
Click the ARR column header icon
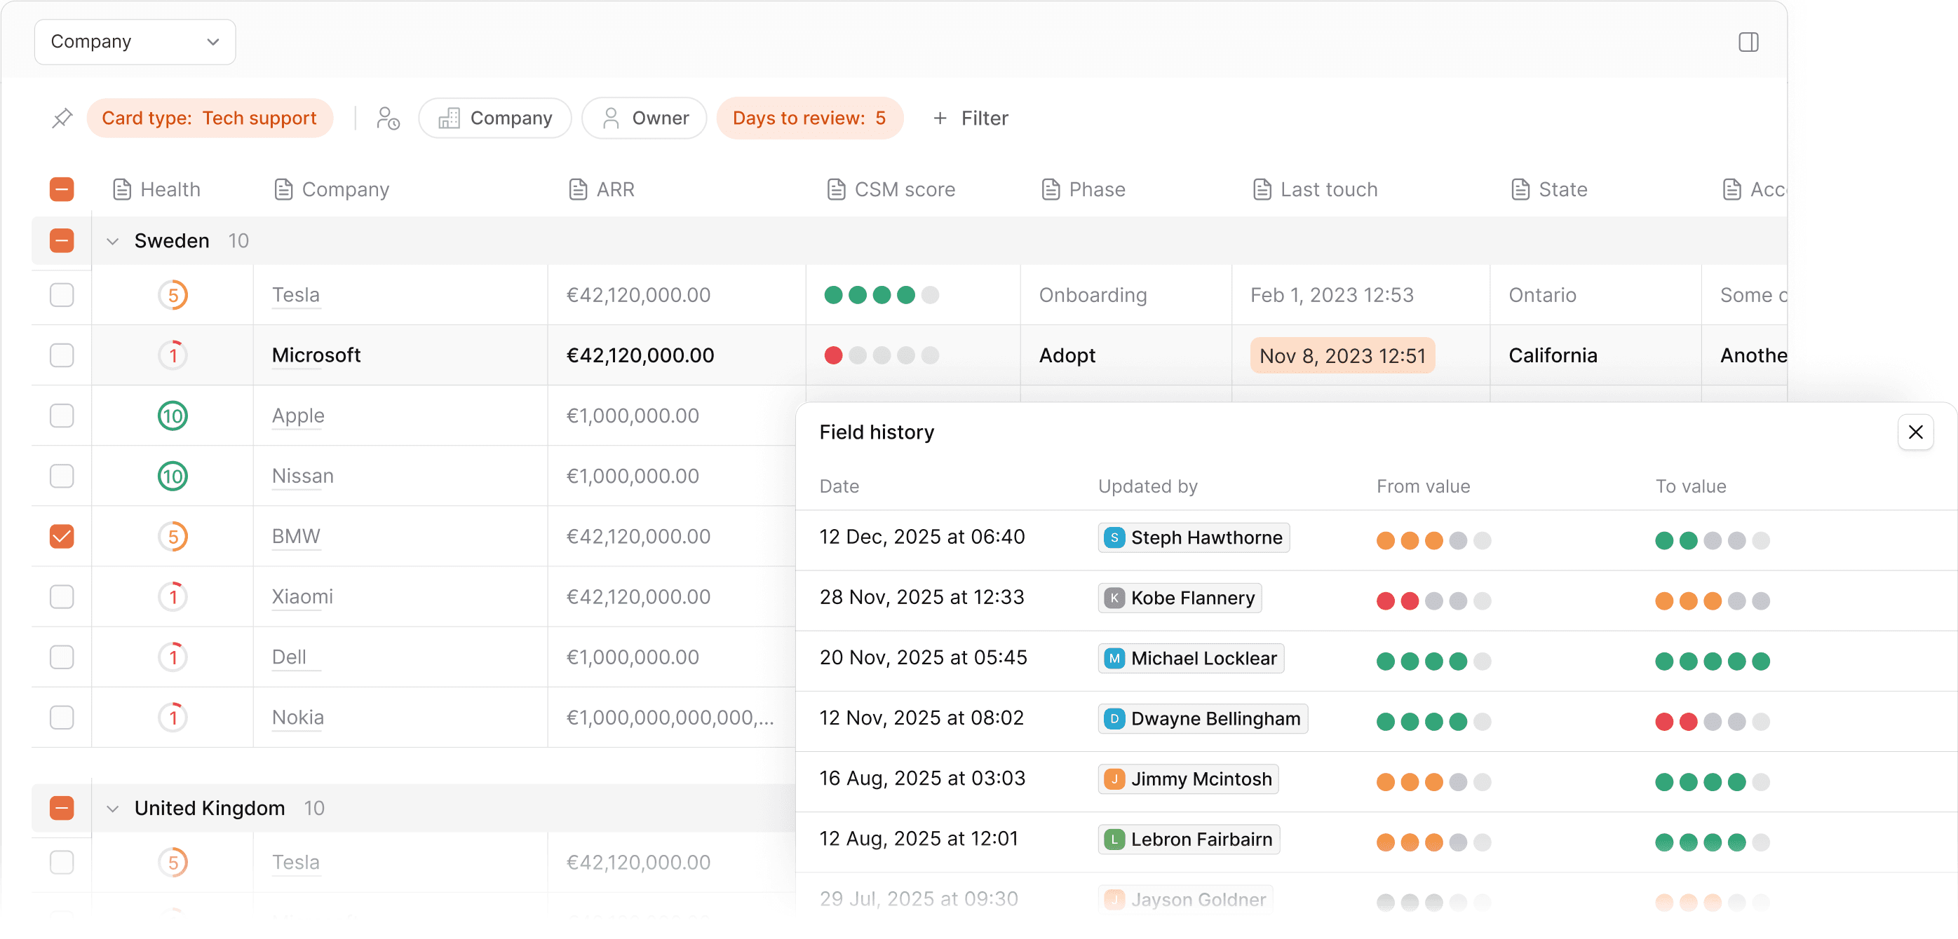[x=578, y=189]
